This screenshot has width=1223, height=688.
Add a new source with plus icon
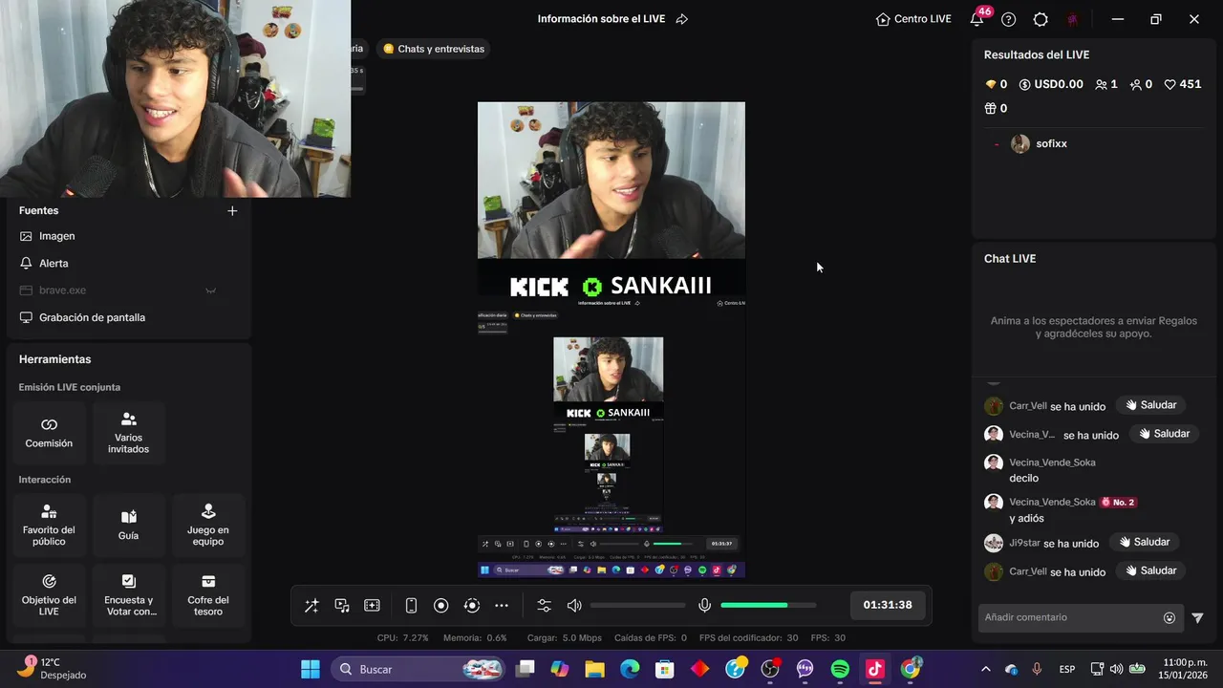(232, 211)
